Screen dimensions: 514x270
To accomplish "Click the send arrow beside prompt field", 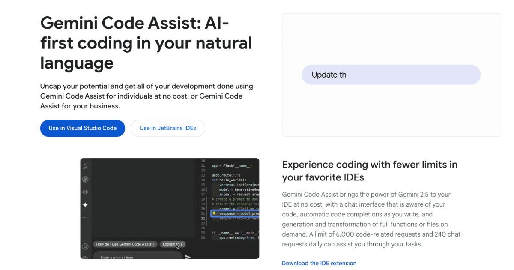I will [x=188, y=257].
